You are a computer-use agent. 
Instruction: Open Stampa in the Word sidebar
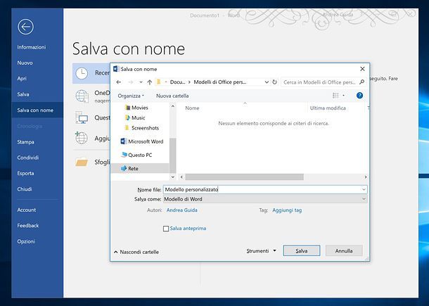click(25, 142)
